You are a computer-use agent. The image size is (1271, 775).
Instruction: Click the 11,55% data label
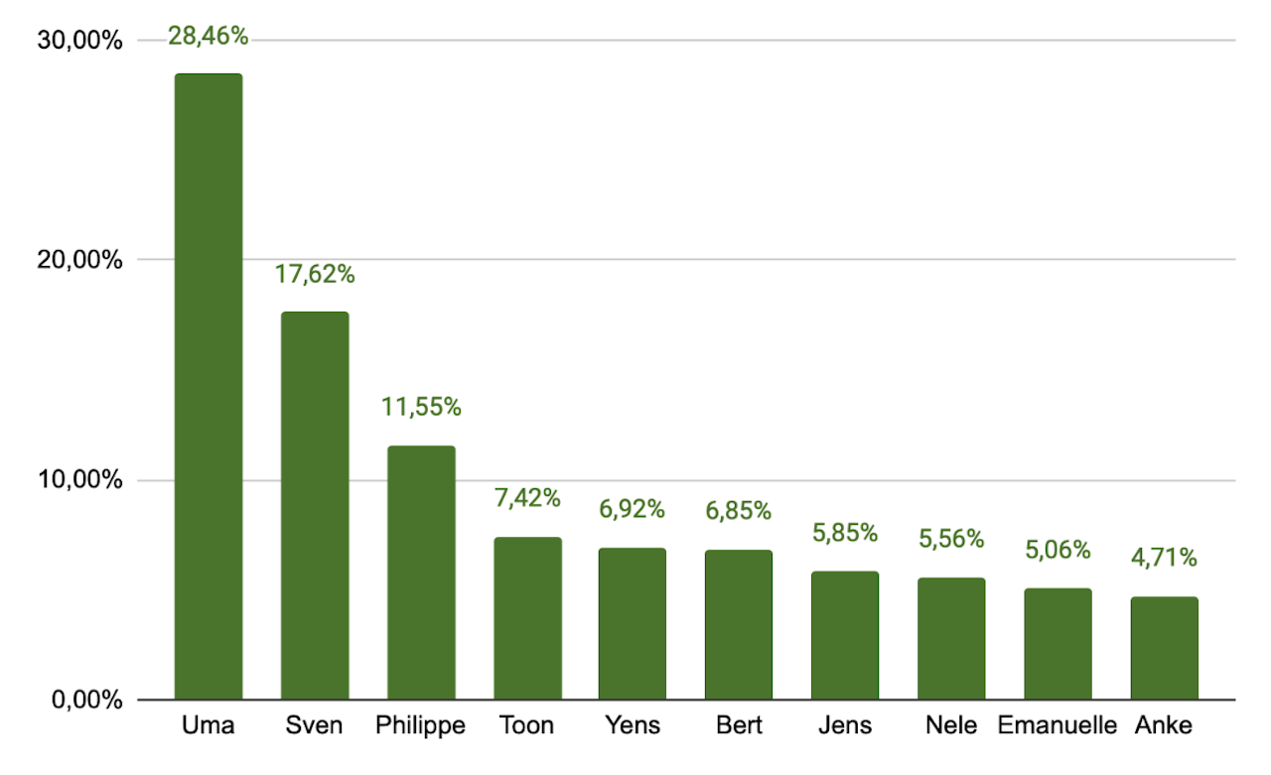click(x=421, y=406)
